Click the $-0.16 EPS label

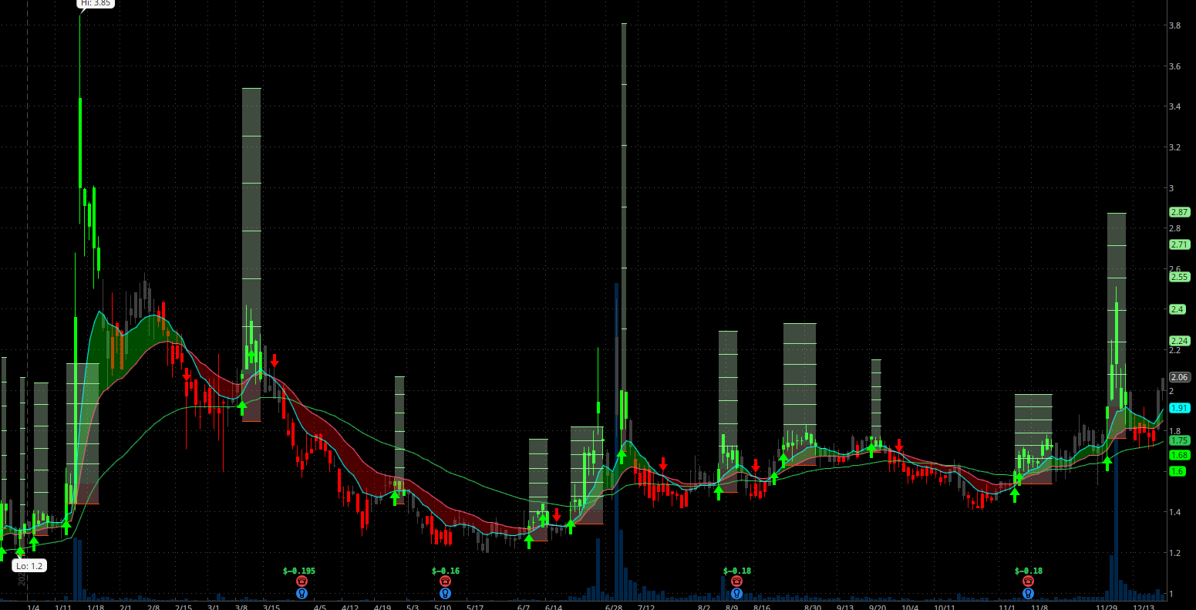point(446,571)
